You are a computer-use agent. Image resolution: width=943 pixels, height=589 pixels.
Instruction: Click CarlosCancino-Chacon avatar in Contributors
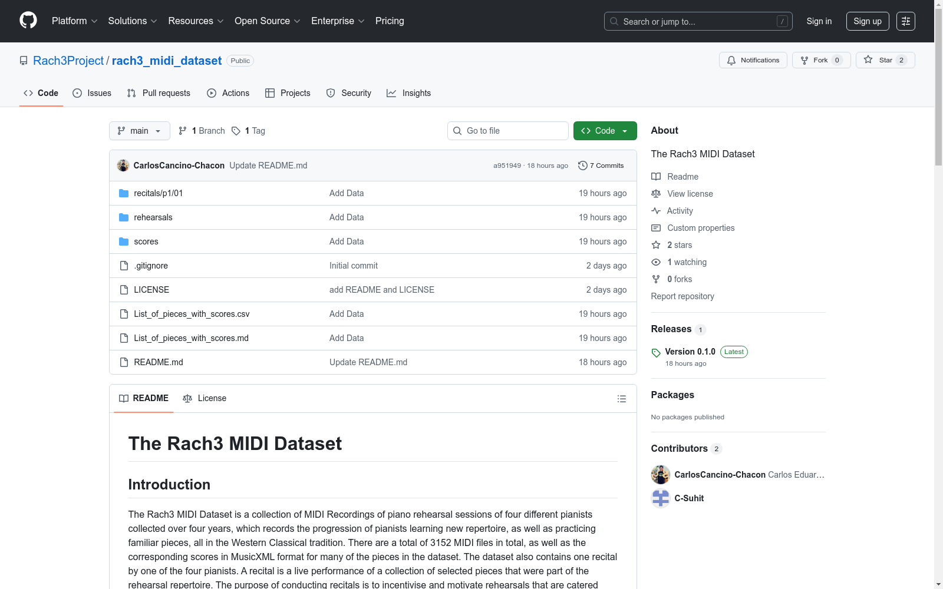661,475
